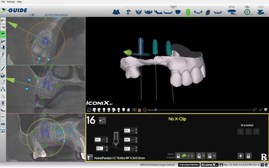
Task: Open the Settings menu
Action: (x=11, y=2)
